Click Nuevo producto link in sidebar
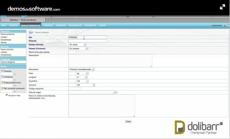The image size is (230, 139). click(8, 34)
